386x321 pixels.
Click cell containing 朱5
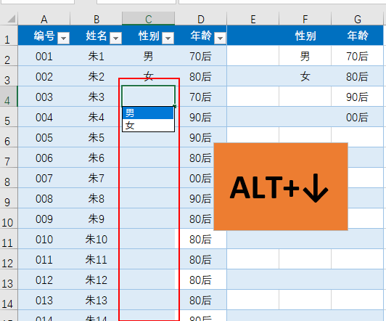click(x=96, y=137)
